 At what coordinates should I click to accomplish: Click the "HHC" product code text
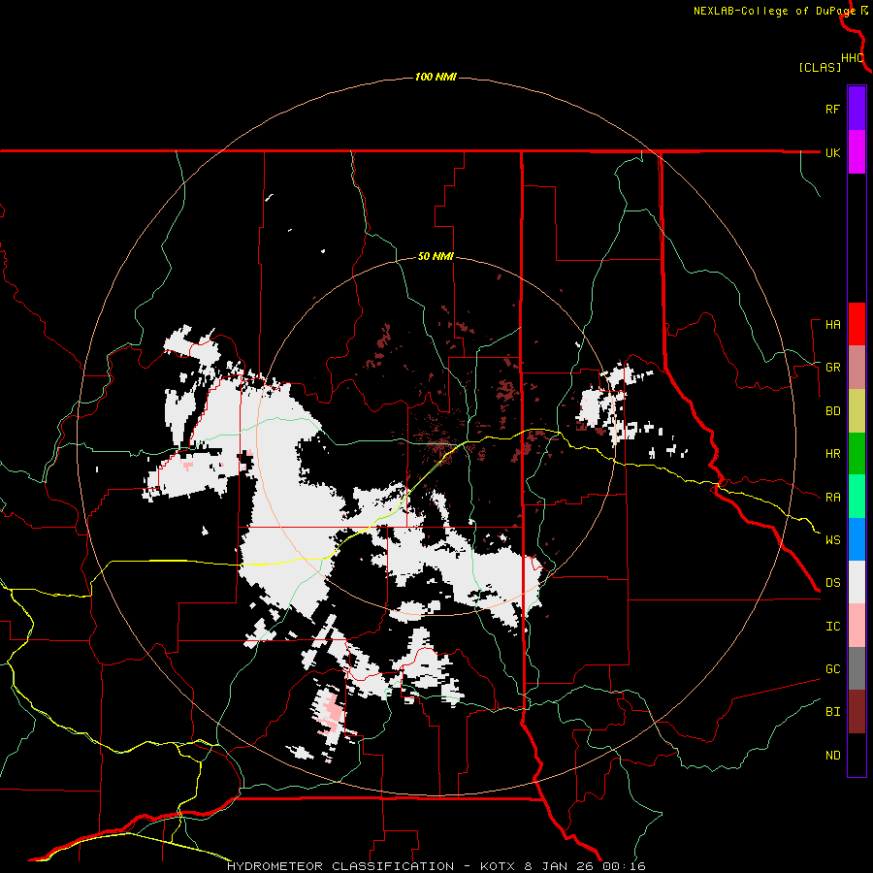[852, 58]
